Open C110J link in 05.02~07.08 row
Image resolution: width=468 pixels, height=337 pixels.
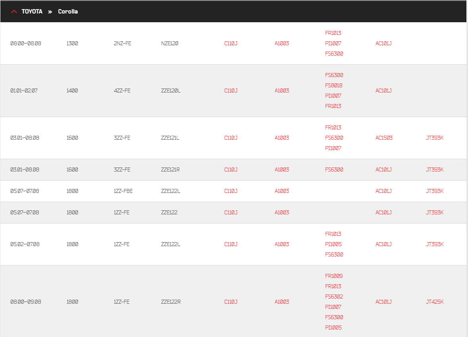(x=231, y=245)
